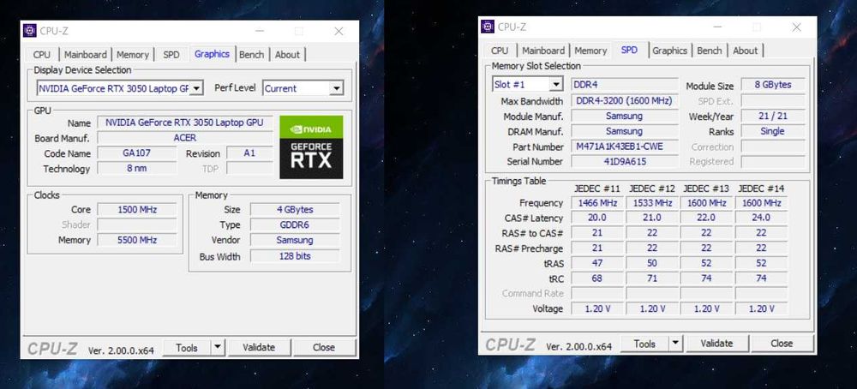Open Memory tab in Graphics window
Screen dimensions: 857x389
coord(133,55)
